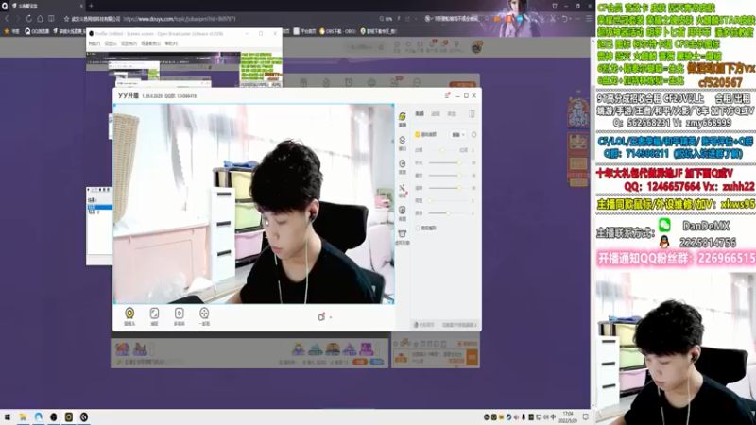This screenshot has height=425, width=756.
Task: Select the round option below the beauty sliders
Action: pos(418,228)
